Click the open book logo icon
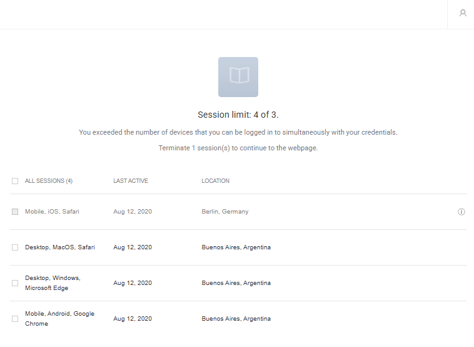The width and height of the screenshot is (474, 347). pos(238,77)
